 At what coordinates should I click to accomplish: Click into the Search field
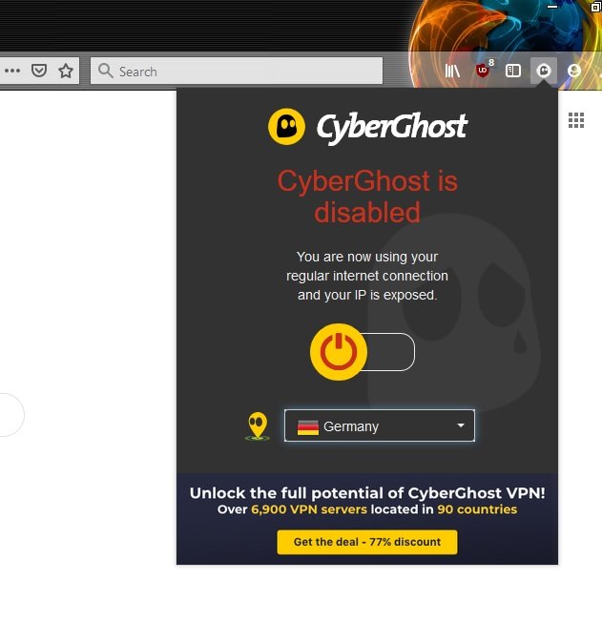pyautogui.click(x=237, y=71)
